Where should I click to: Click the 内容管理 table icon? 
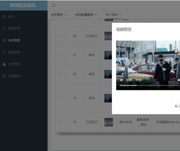pos(4,76)
